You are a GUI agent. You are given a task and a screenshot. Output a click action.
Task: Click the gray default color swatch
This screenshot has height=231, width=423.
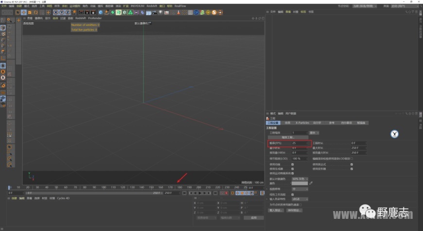point(300,183)
